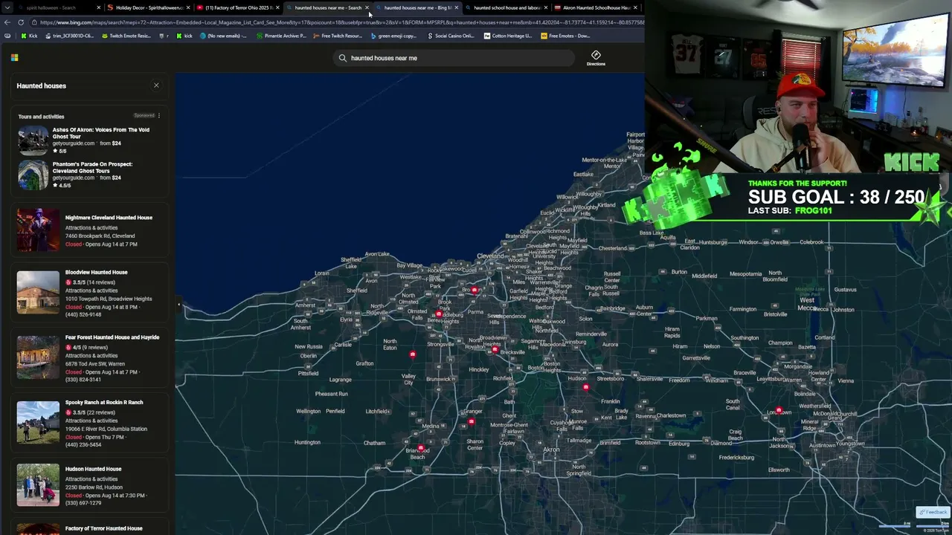Go back with the browser back arrow
This screenshot has height=535, width=952.
point(7,22)
